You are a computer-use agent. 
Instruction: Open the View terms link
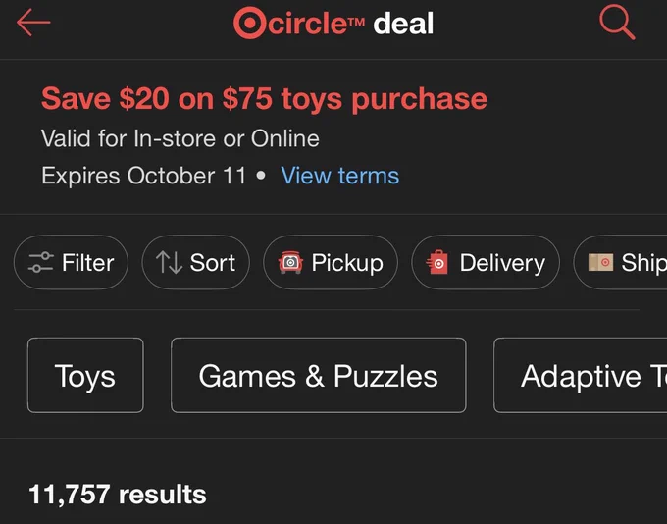tap(340, 176)
